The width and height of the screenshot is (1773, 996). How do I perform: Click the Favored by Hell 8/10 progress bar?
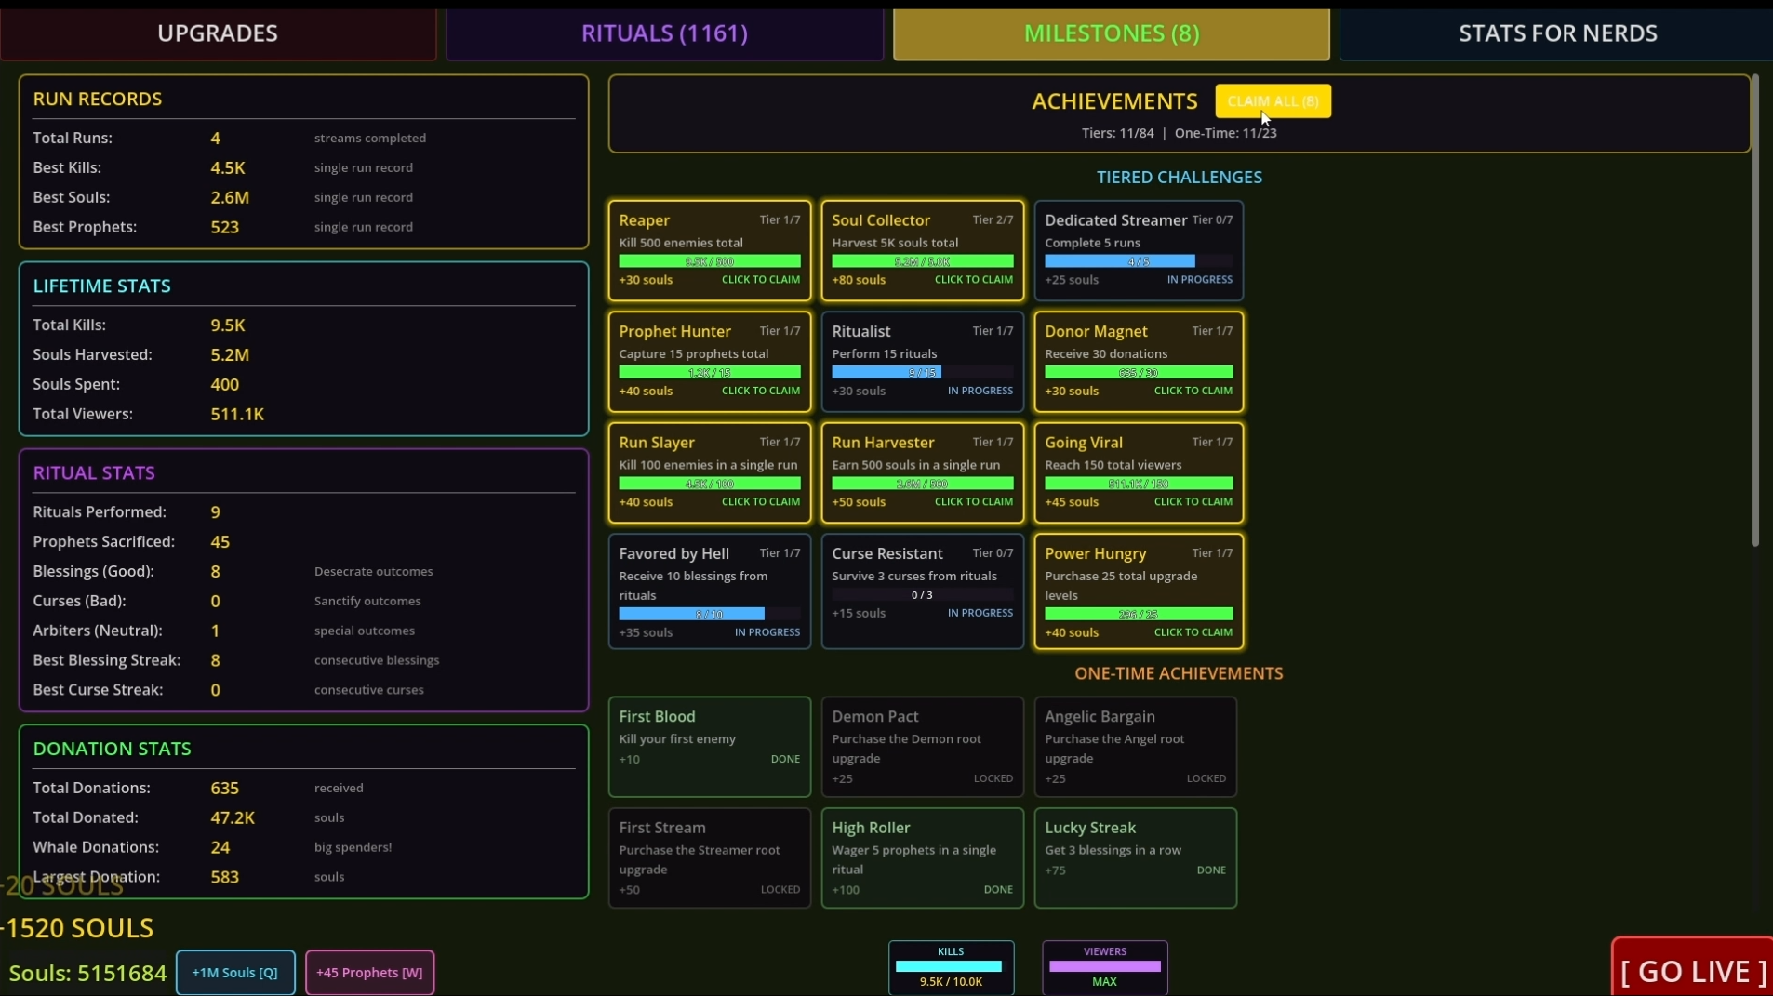coord(710,614)
